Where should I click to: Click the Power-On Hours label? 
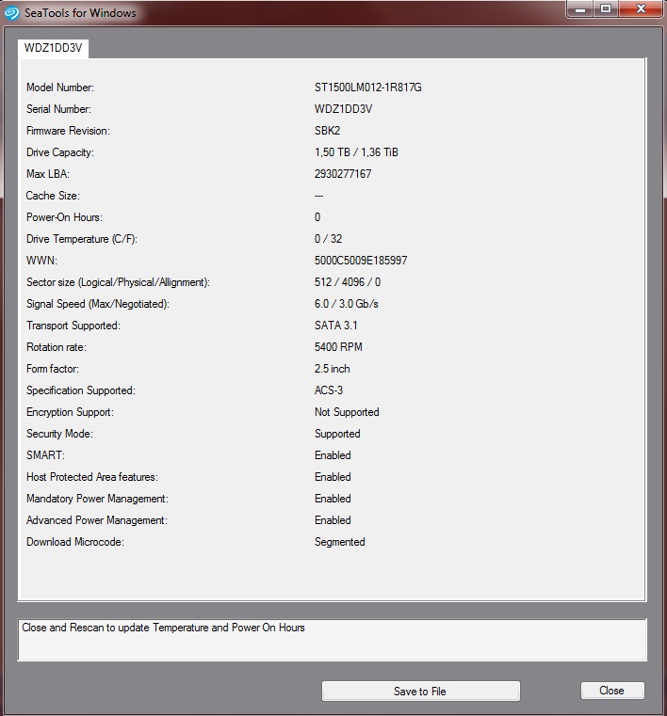[64, 217]
